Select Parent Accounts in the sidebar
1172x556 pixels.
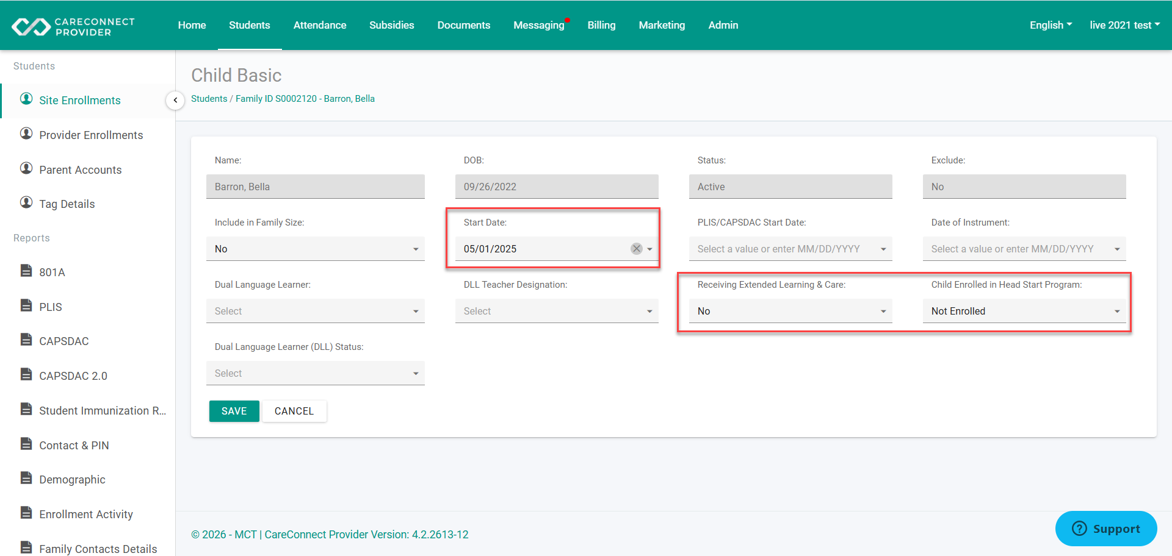81,170
